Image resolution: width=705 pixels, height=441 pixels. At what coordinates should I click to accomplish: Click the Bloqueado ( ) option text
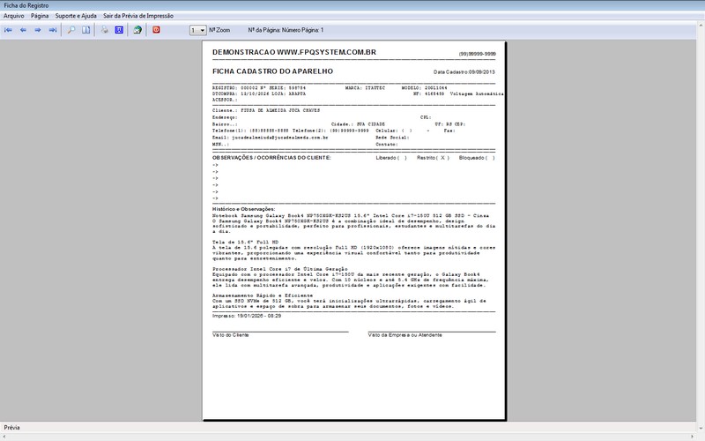(477, 158)
